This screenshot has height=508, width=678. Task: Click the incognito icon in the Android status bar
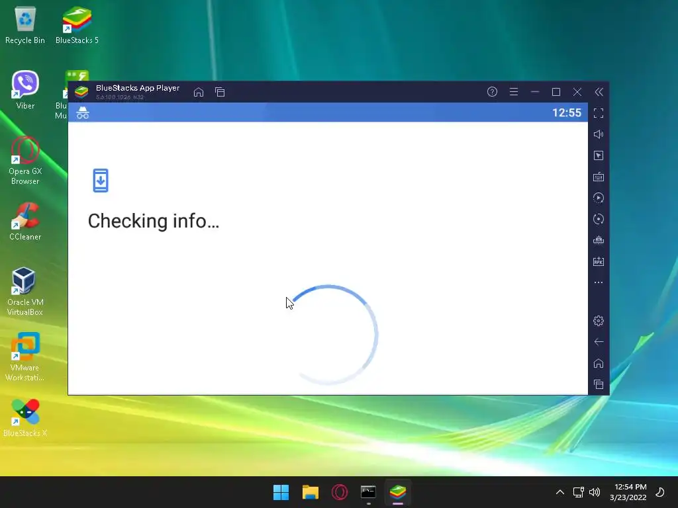click(x=83, y=112)
